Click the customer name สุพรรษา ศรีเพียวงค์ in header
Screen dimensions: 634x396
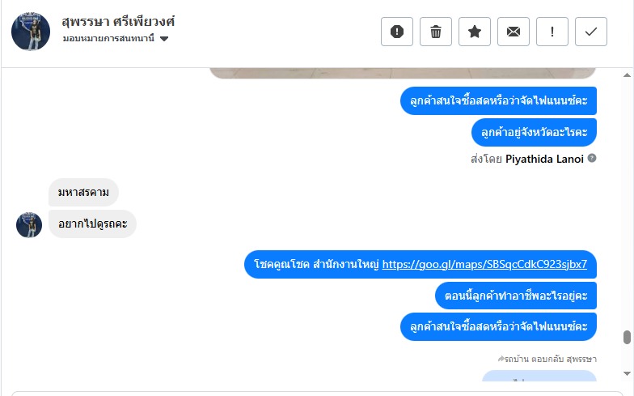click(118, 21)
